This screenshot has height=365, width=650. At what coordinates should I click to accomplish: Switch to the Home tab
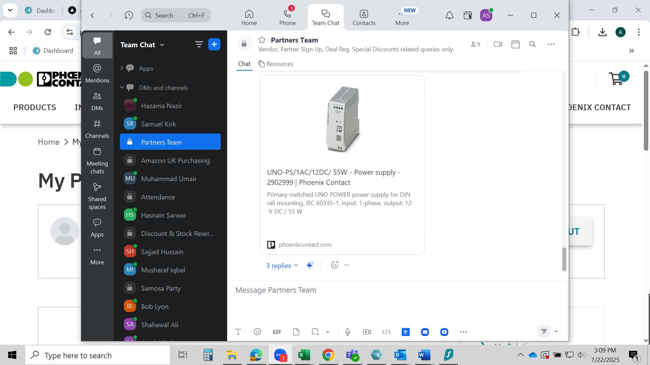click(x=249, y=18)
